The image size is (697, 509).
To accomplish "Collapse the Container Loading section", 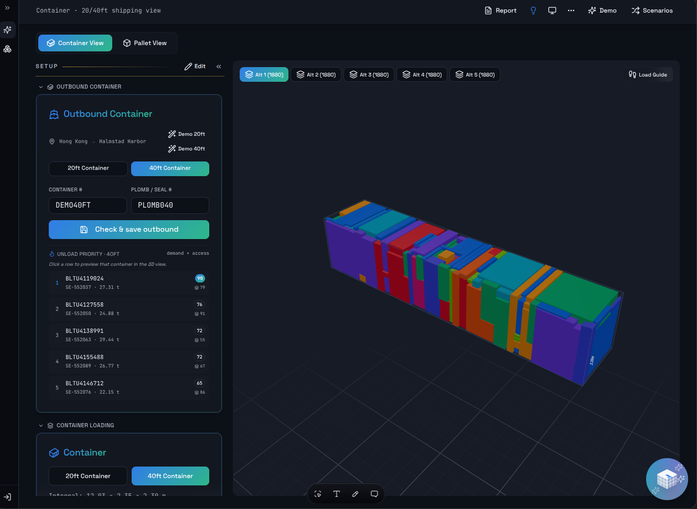I will [41, 426].
